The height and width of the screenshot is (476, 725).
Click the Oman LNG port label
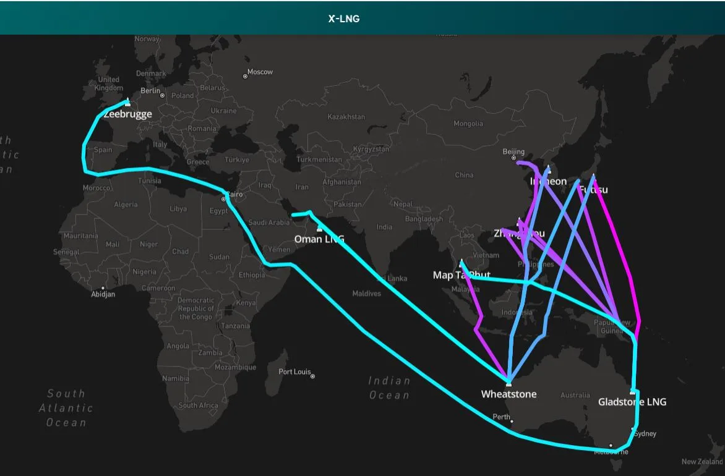pos(319,239)
